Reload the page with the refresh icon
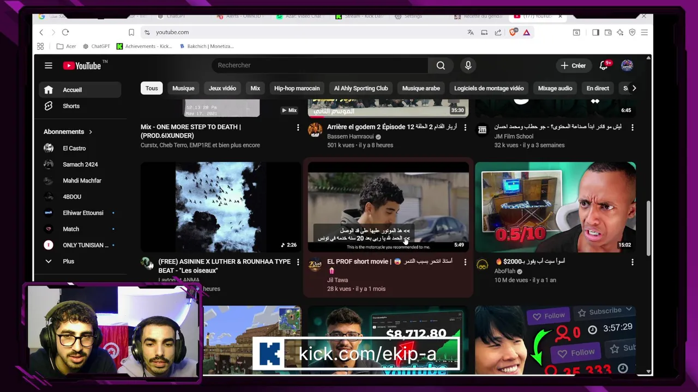Image resolution: width=698 pixels, height=392 pixels. [65, 32]
